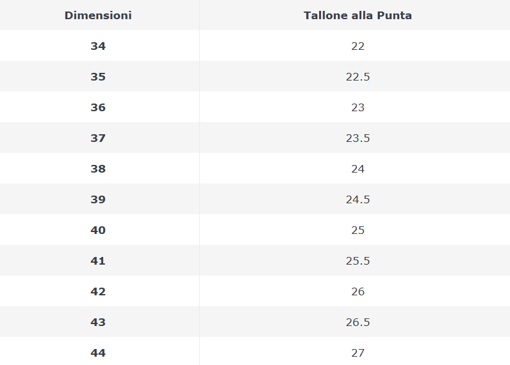Select the size 37 cell
The height and width of the screenshot is (365, 510).
pyautogui.click(x=98, y=138)
